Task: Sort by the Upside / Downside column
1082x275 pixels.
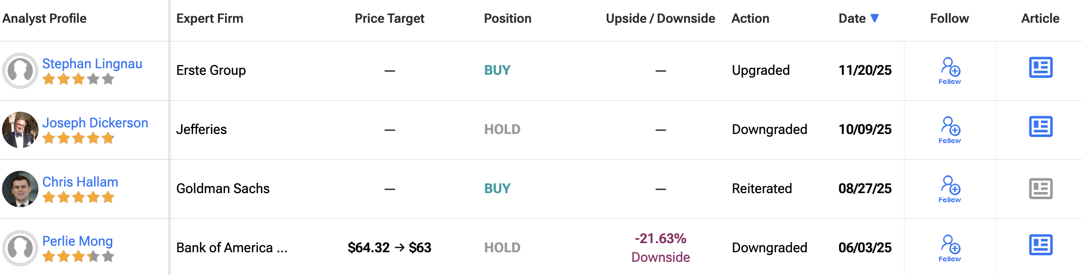Action: (660, 19)
